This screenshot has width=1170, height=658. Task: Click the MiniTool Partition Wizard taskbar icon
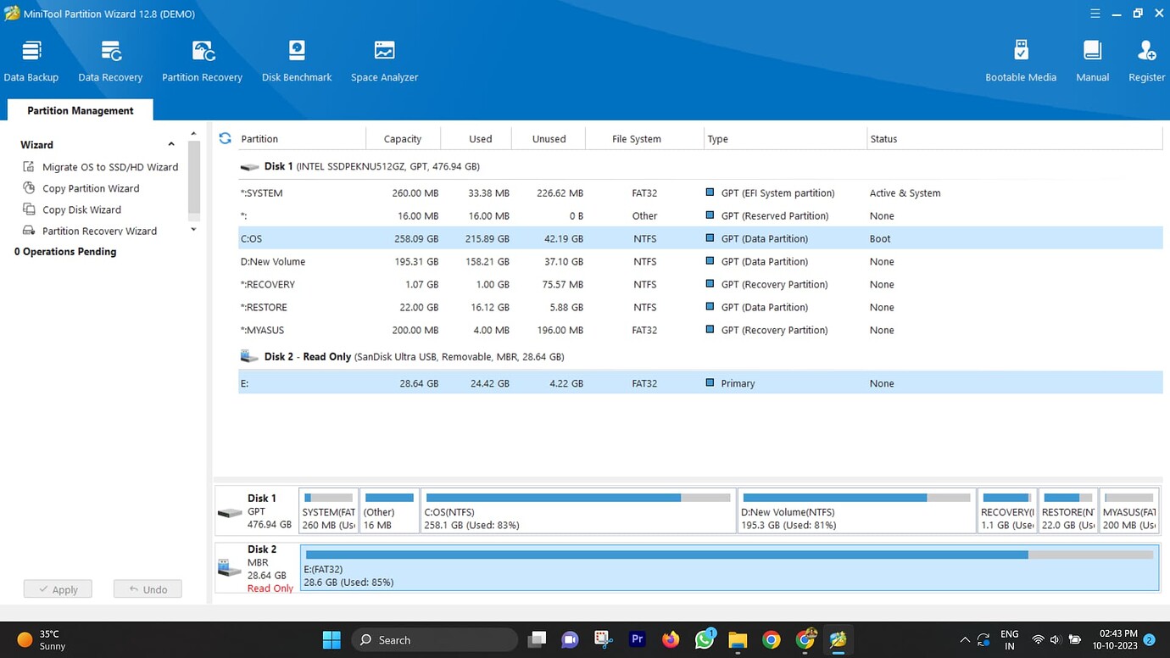click(838, 640)
